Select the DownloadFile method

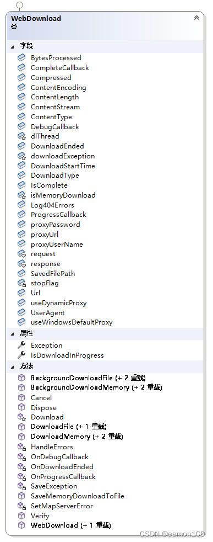[69, 427]
